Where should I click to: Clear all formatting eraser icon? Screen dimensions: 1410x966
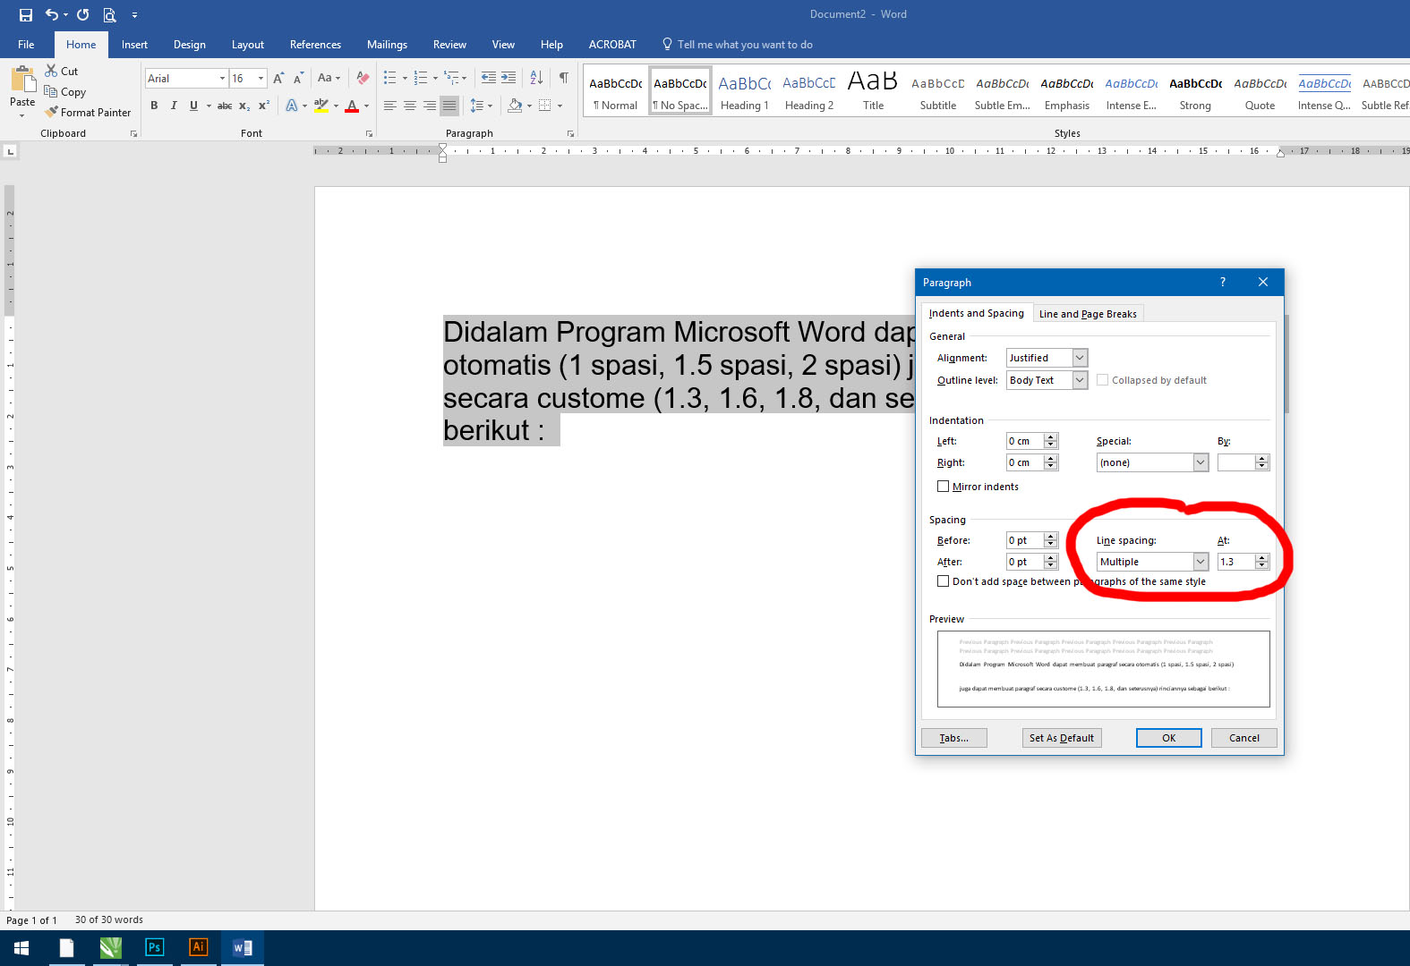click(363, 79)
